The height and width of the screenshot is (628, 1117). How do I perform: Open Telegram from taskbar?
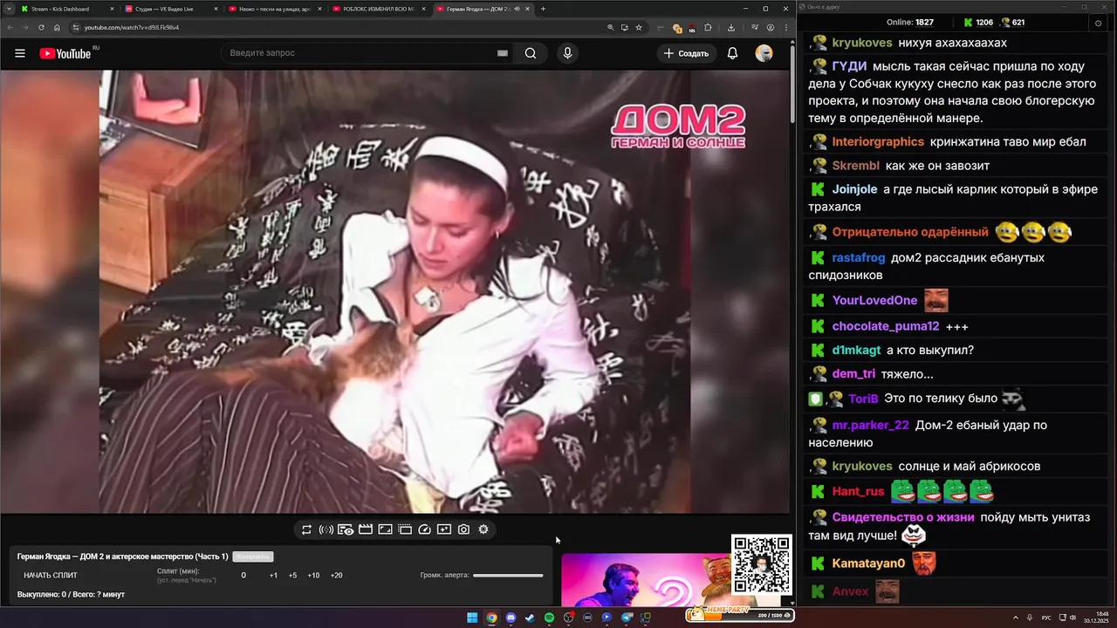point(626,618)
